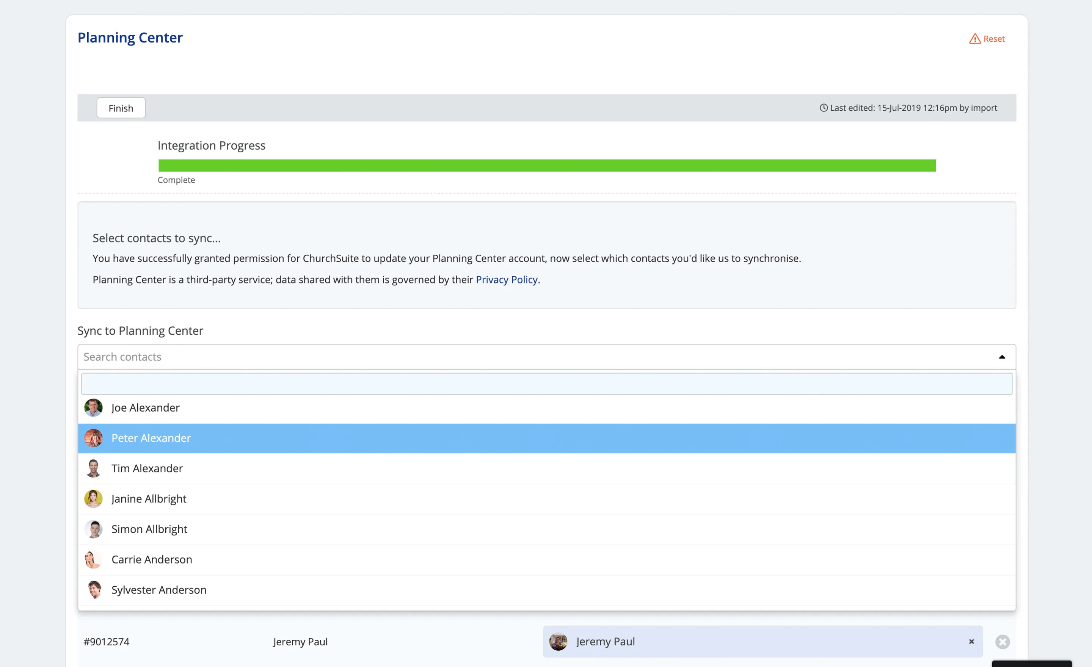The width and height of the screenshot is (1092, 667).
Task: Select Carrie Anderson from the contact list
Action: (152, 559)
